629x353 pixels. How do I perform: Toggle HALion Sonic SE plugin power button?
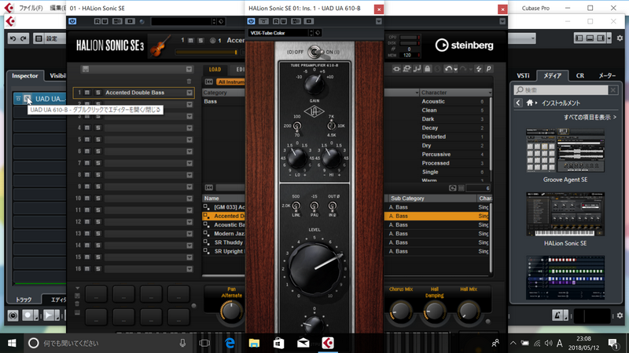[72, 21]
